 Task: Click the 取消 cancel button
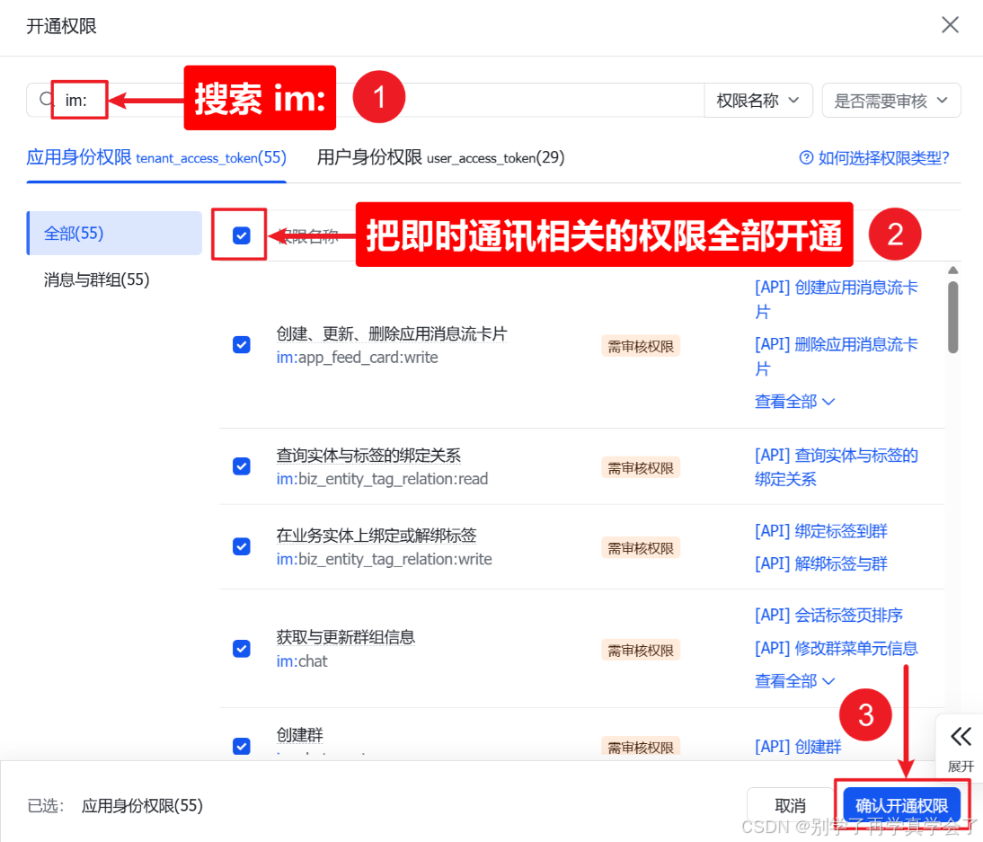(x=790, y=805)
